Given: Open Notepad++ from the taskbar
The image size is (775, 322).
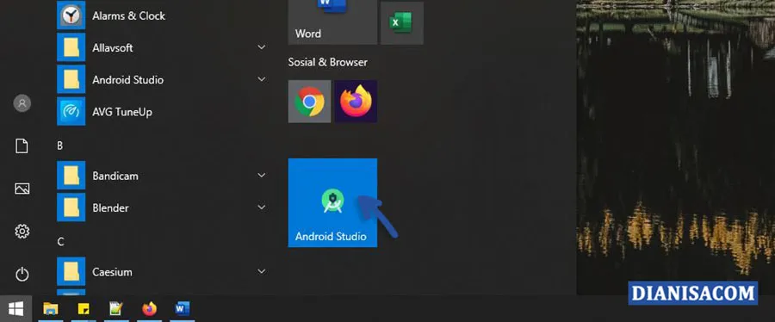Looking at the screenshot, I should click(116, 309).
